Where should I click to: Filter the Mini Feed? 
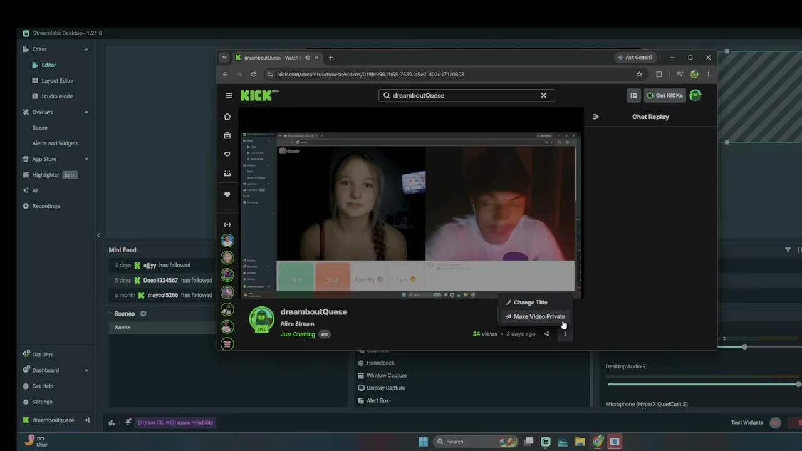[788, 250]
